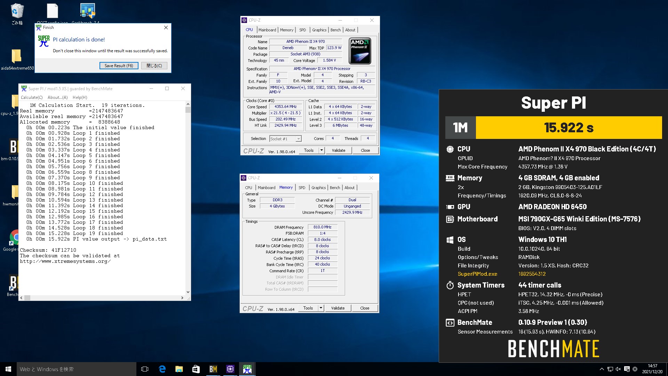Click Validate in top CPU-Z window

(339, 150)
